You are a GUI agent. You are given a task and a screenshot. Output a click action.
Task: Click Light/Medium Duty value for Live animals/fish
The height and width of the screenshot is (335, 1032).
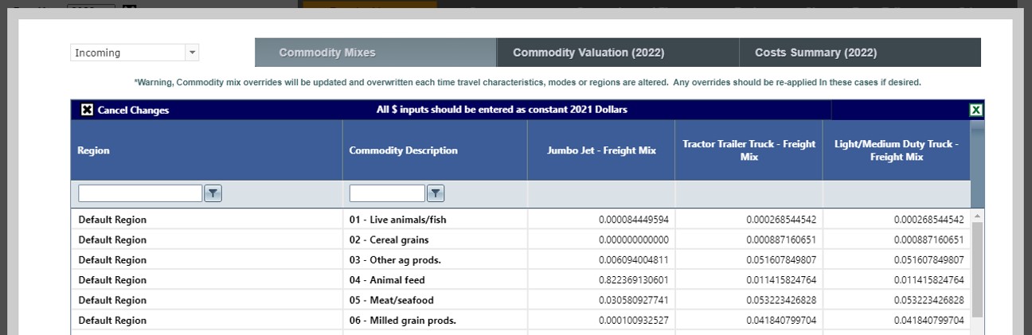tap(928, 220)
